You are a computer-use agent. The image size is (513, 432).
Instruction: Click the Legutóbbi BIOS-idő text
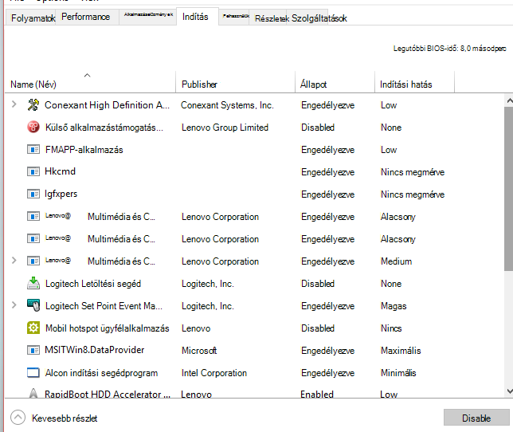(x=449, y=49)
